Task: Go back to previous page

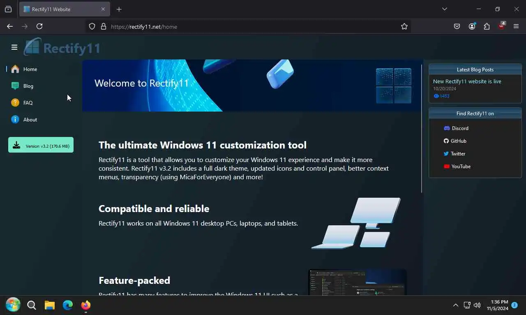Action: click(x=10, y=26)
